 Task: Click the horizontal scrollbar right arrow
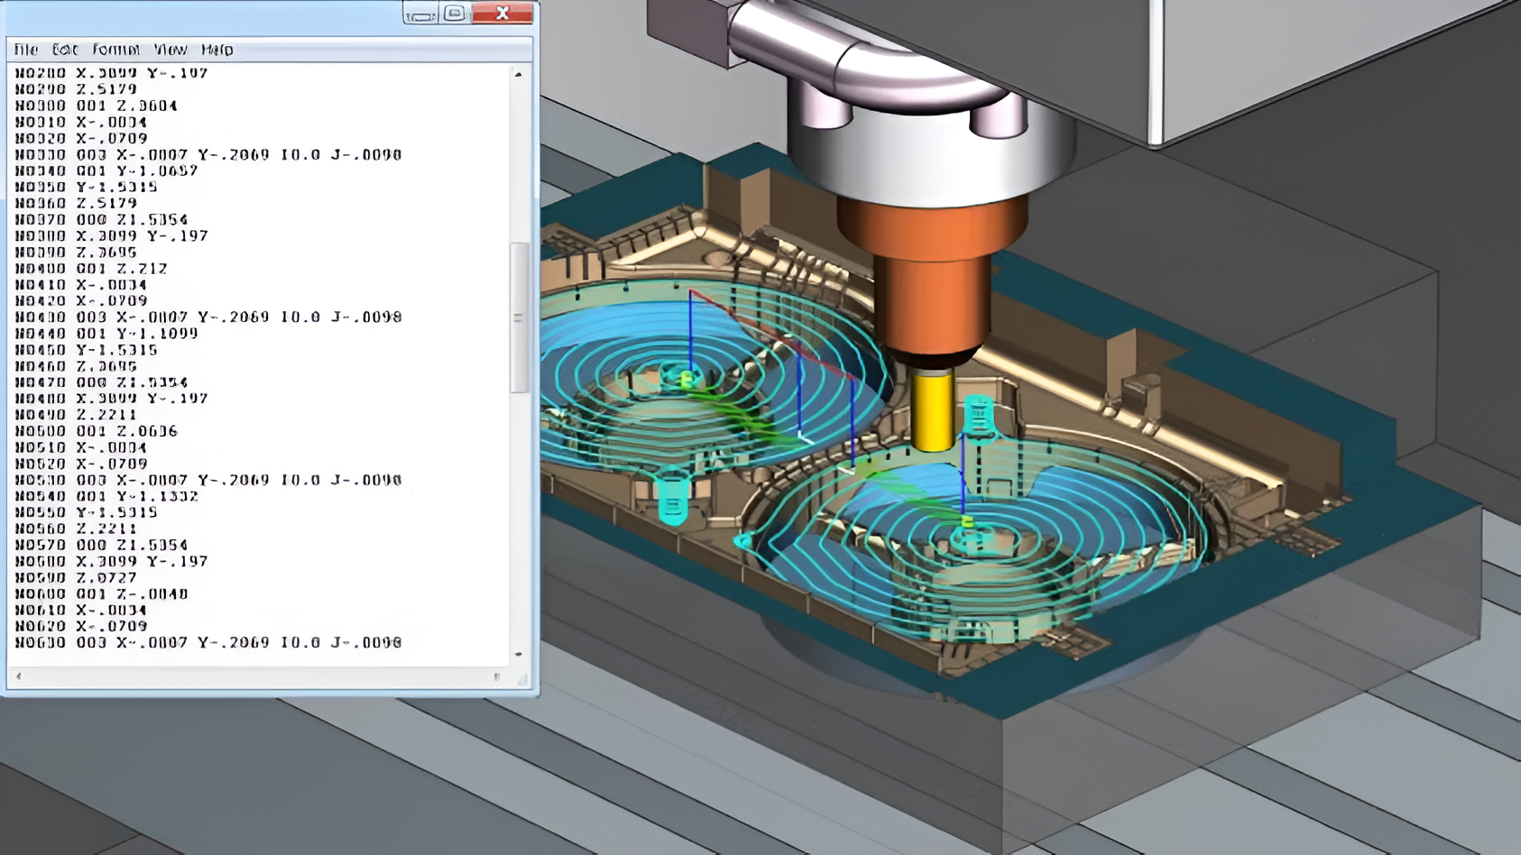[496, 676]
